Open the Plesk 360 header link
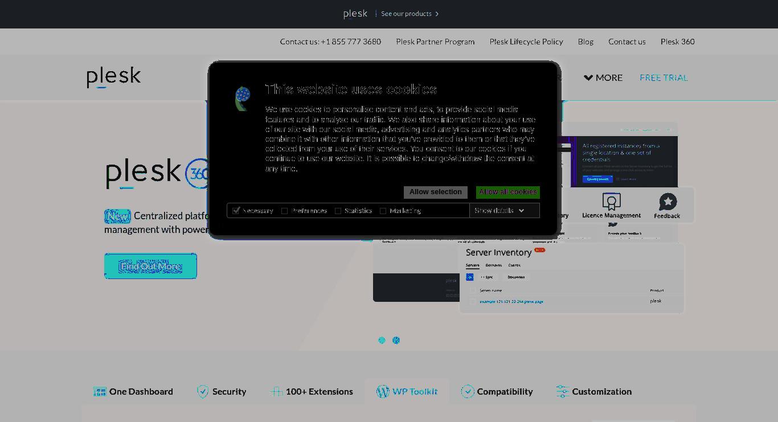 point(678,42)
